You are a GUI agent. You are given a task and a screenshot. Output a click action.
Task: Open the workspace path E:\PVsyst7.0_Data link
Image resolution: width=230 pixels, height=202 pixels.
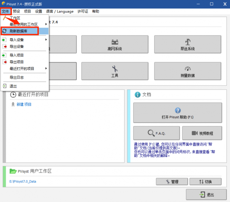pyautogui.click(x=23, y=182)
